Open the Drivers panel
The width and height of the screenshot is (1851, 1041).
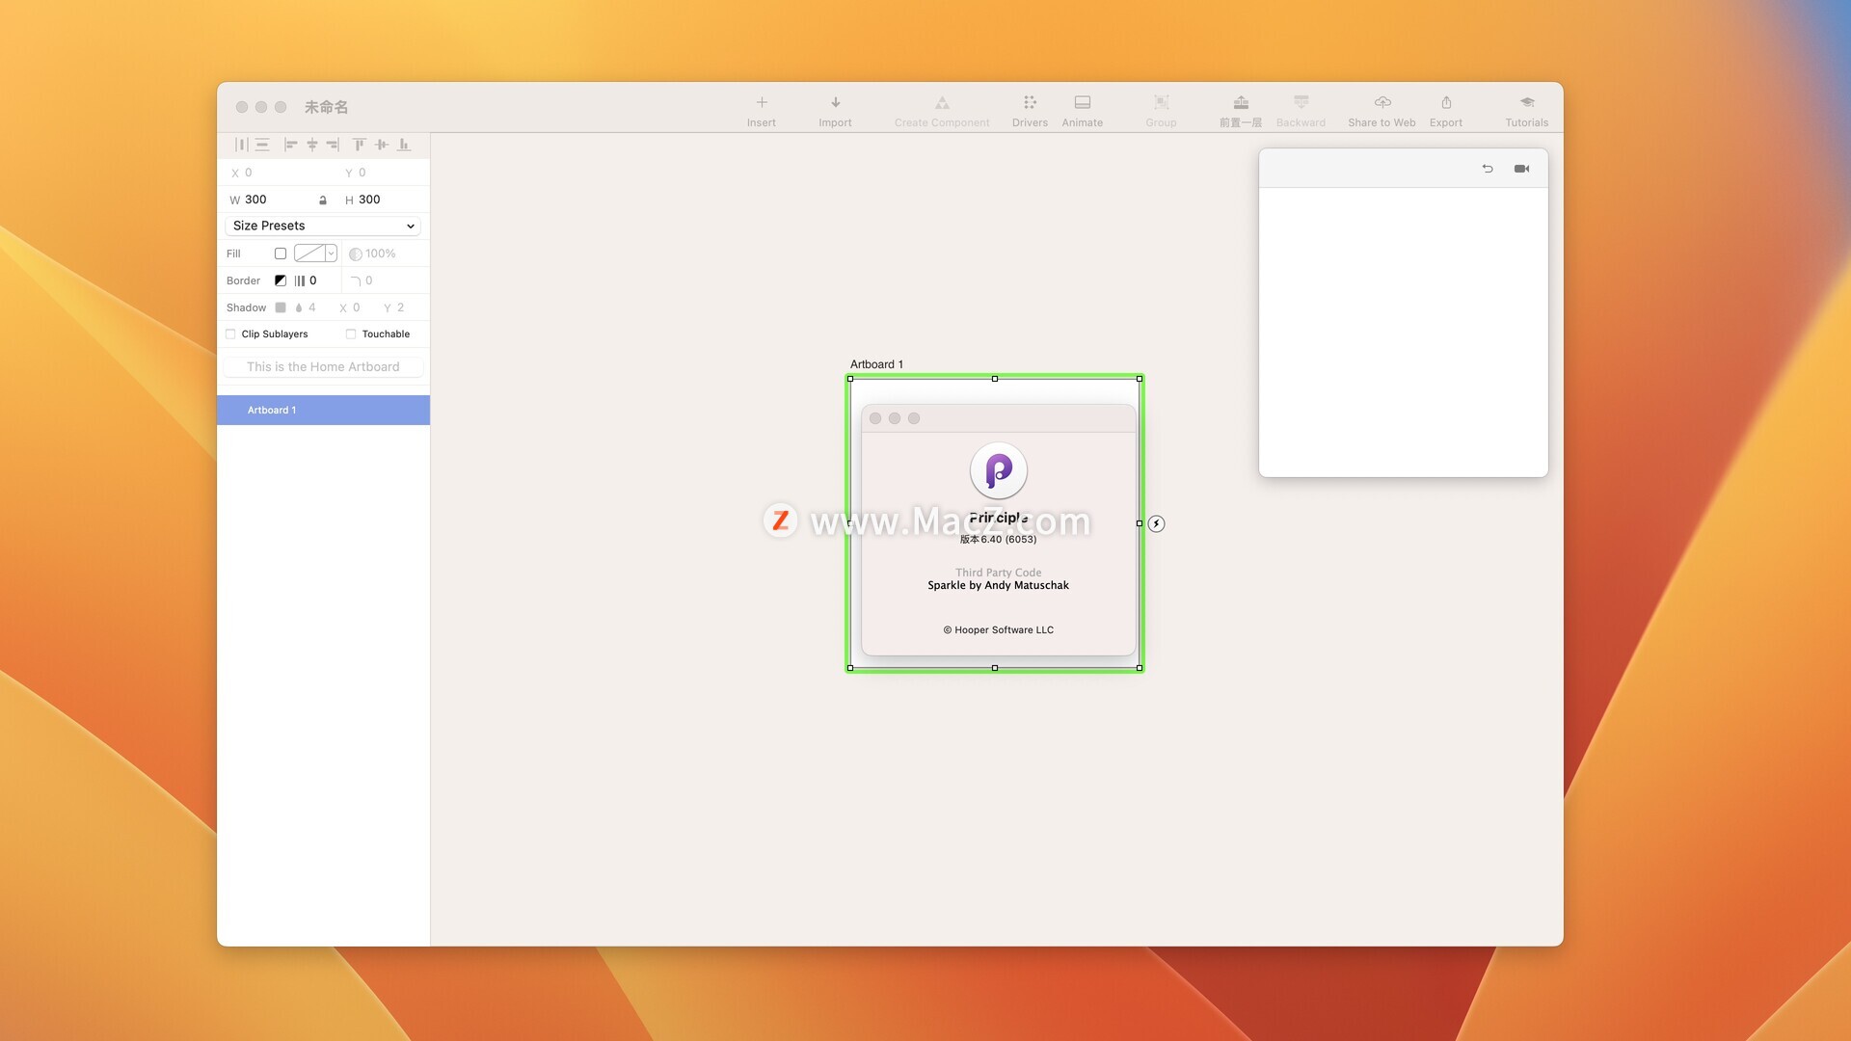[x=1030, y=108]
